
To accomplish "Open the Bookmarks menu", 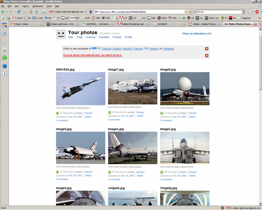I will coord(38,6).
